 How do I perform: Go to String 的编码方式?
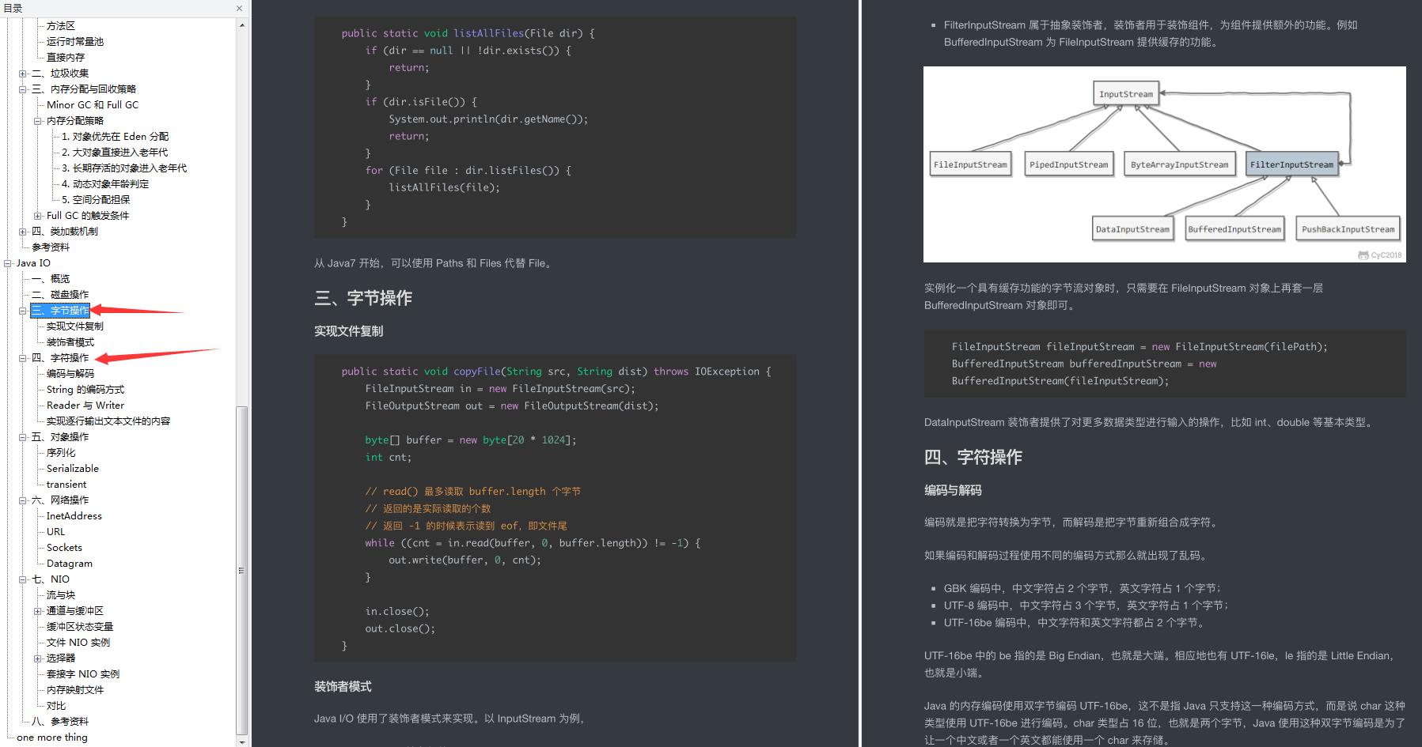[x=85, y=390]
